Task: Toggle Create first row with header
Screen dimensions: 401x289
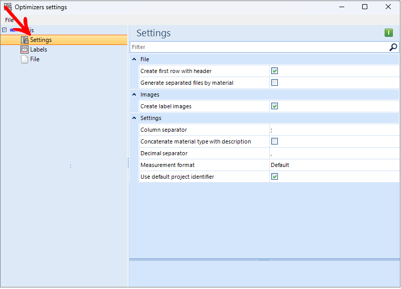Action: pyautogui.click(x=274, y=71)
